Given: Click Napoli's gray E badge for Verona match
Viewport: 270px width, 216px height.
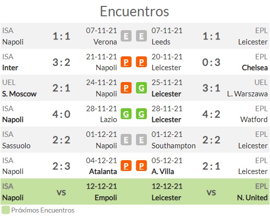Looking at the screenshot, I should (126, 36).
